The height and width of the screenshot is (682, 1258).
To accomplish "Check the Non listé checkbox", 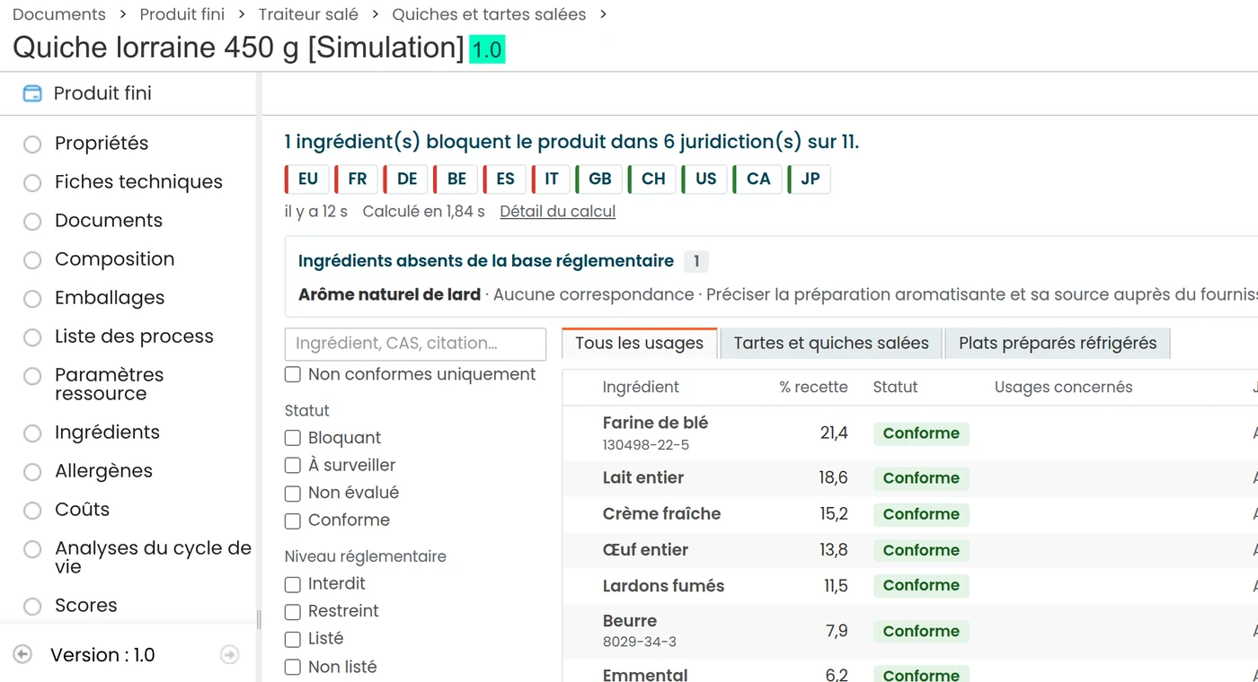I will click(293, 667).
